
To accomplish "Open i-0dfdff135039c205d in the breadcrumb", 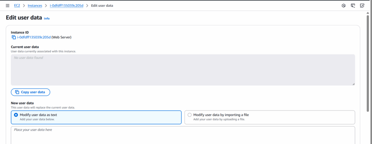I will click(67, 5).
